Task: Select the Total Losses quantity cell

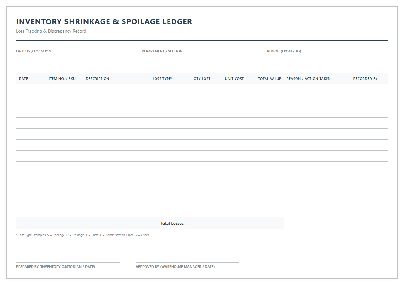Action: click(x=200, y=223)
